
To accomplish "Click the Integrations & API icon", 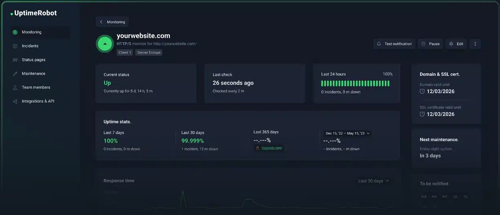I will [x=15, y=101].
